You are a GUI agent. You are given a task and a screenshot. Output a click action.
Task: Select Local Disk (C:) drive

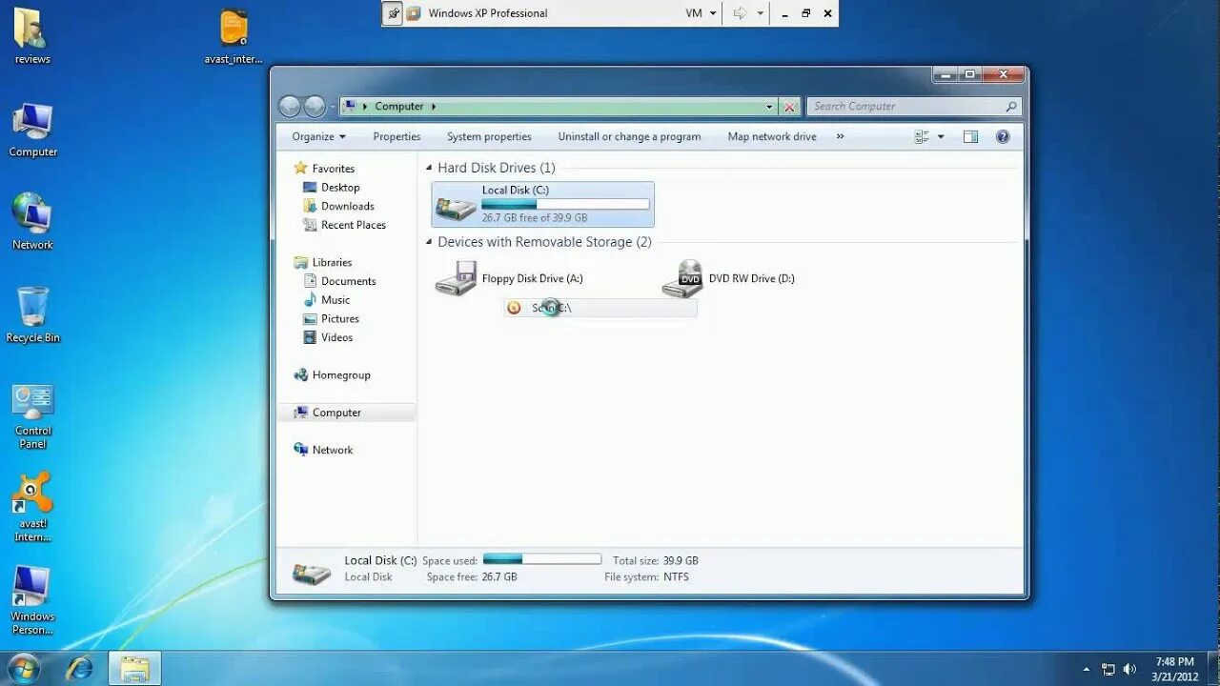[x=542, y=204]
